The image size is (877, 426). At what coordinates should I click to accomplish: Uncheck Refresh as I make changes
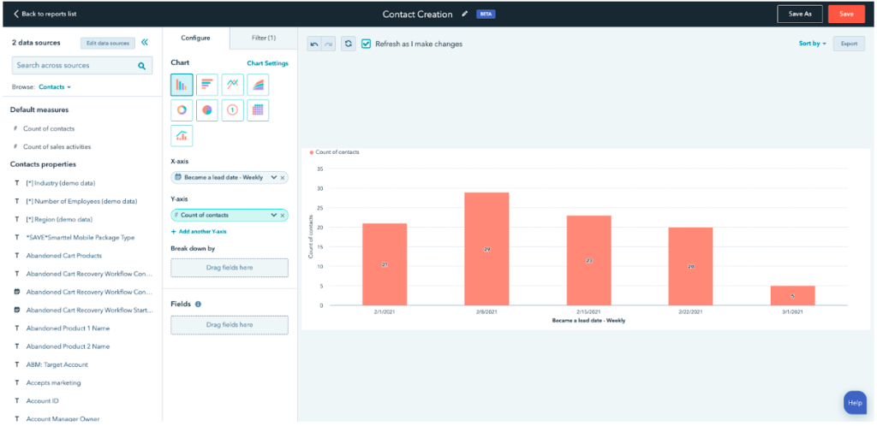[x=367, y=44]
